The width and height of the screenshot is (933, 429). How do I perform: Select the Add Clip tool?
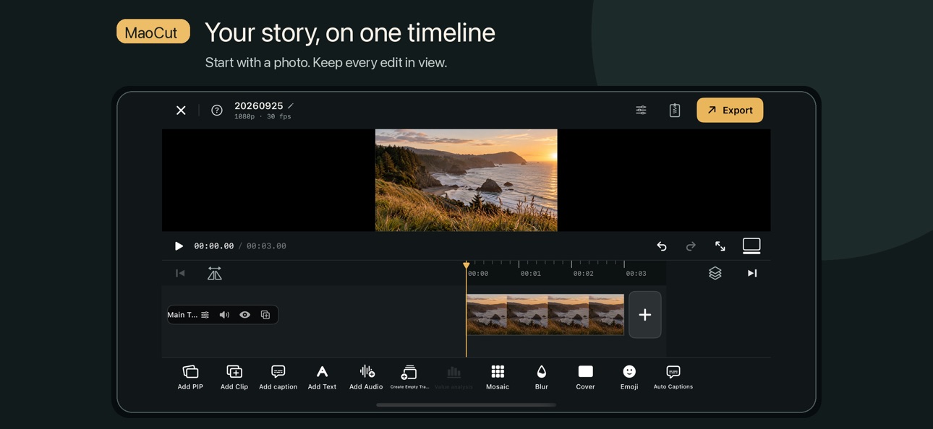point(234,377)
